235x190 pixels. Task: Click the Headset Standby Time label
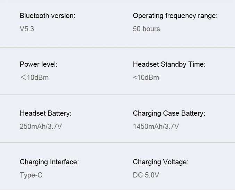(169, 65)
